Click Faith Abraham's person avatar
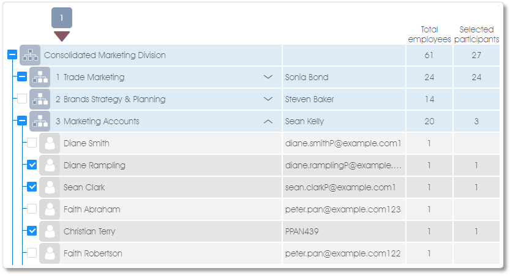The image size is (510, 276). (x=50, y=209)
